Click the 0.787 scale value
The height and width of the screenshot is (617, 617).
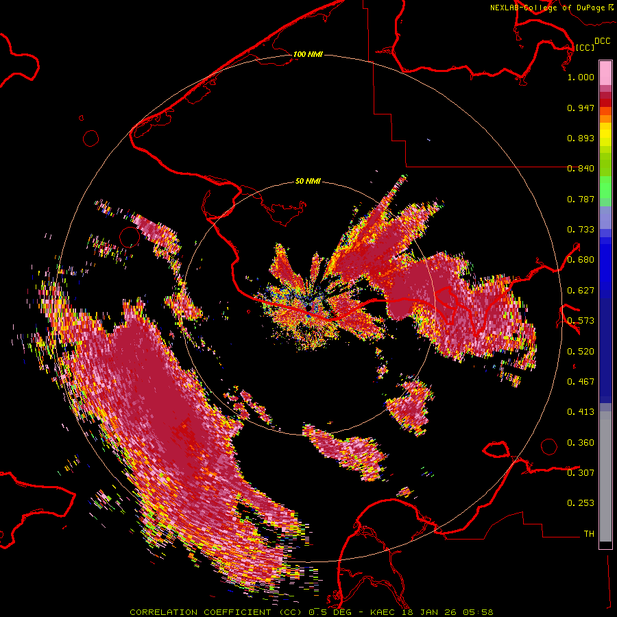(x=581, y=199)
